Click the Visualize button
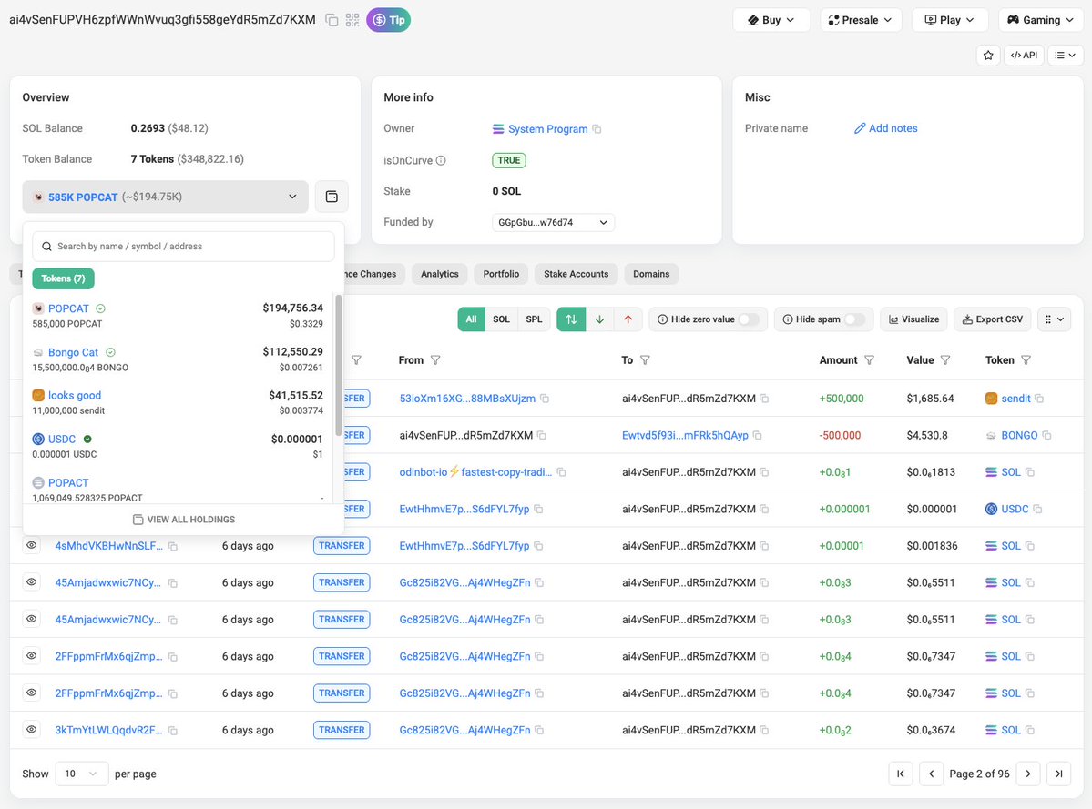The image size is (1092, 809). (913, 319)
